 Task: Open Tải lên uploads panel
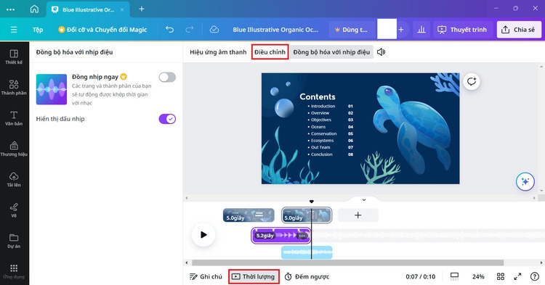point(14,180)
